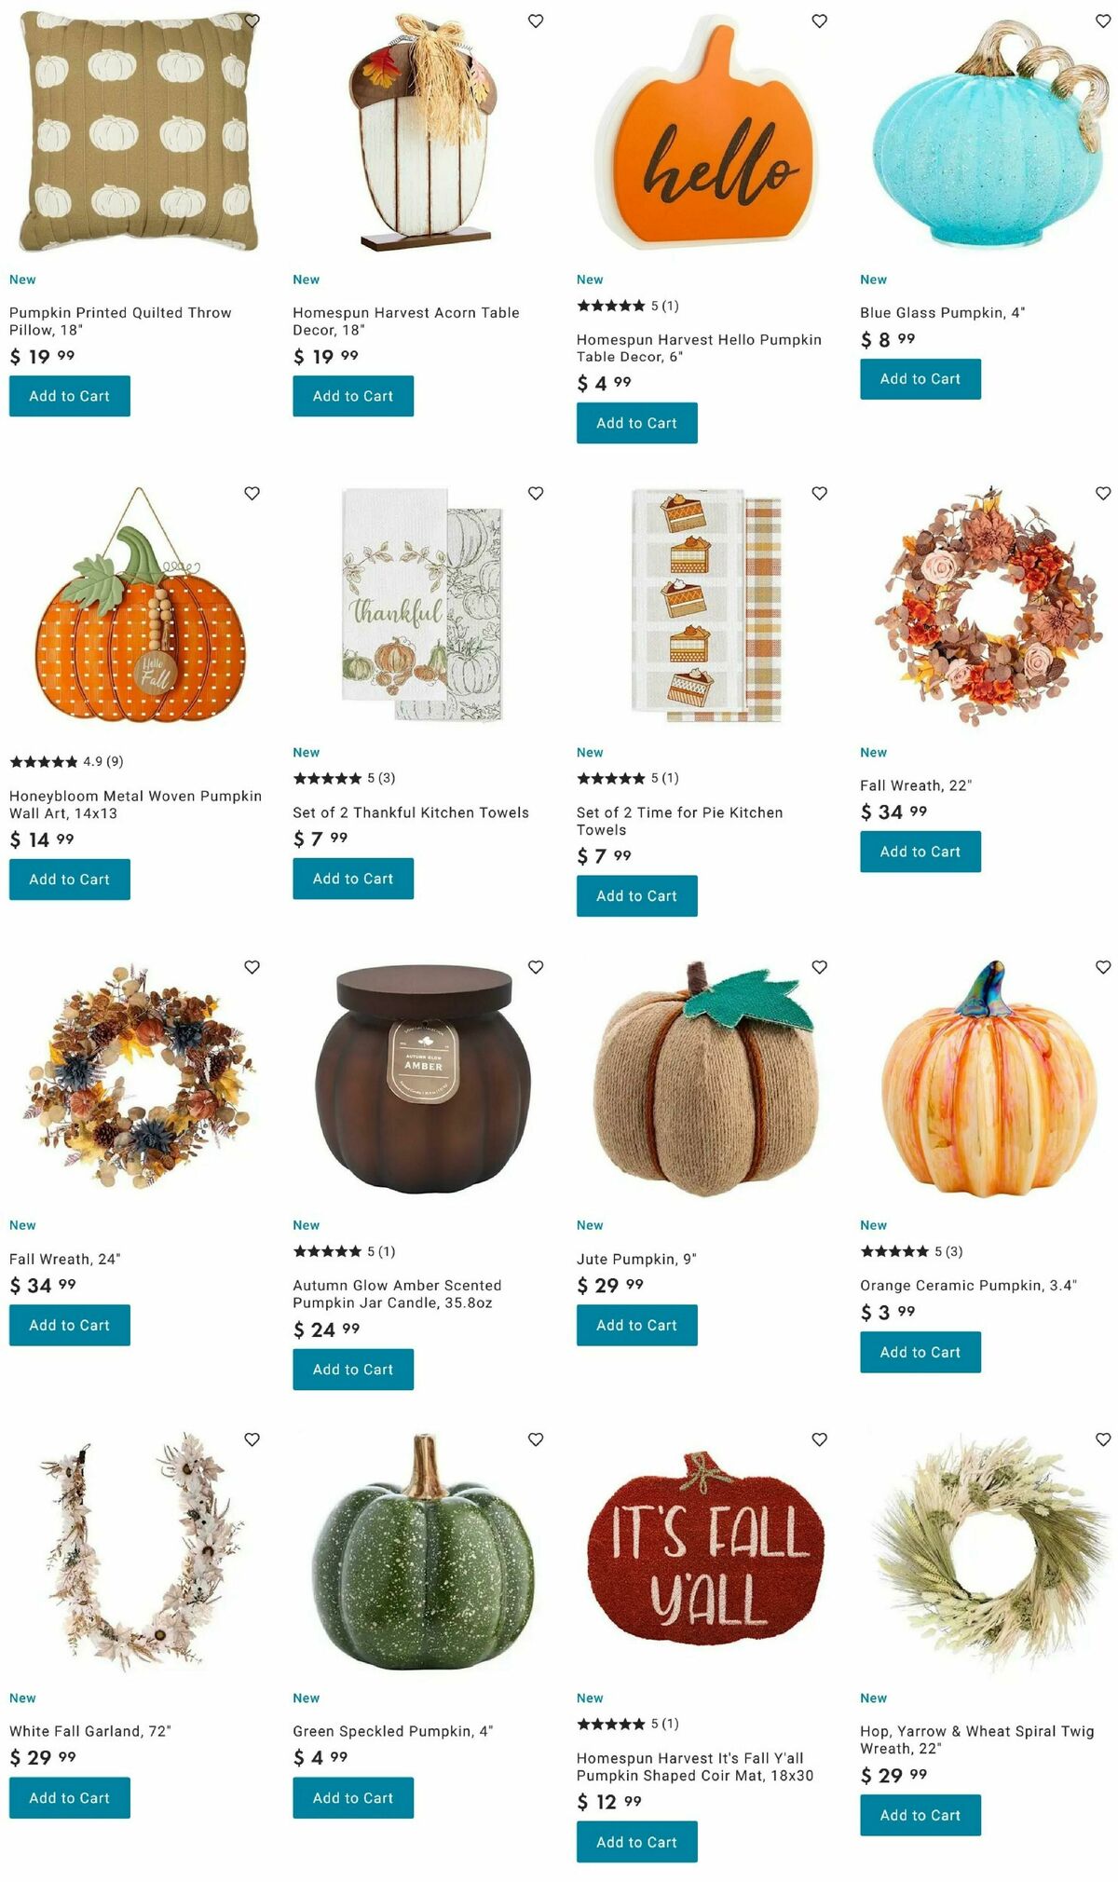Screen dimensions: 1118x1882
Task: Add Jute Pumpkin 9" to cart
Action: [637, 1325]
